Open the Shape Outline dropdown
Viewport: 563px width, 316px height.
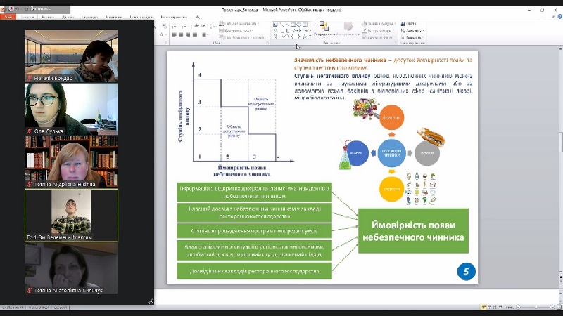coord(378,30)
